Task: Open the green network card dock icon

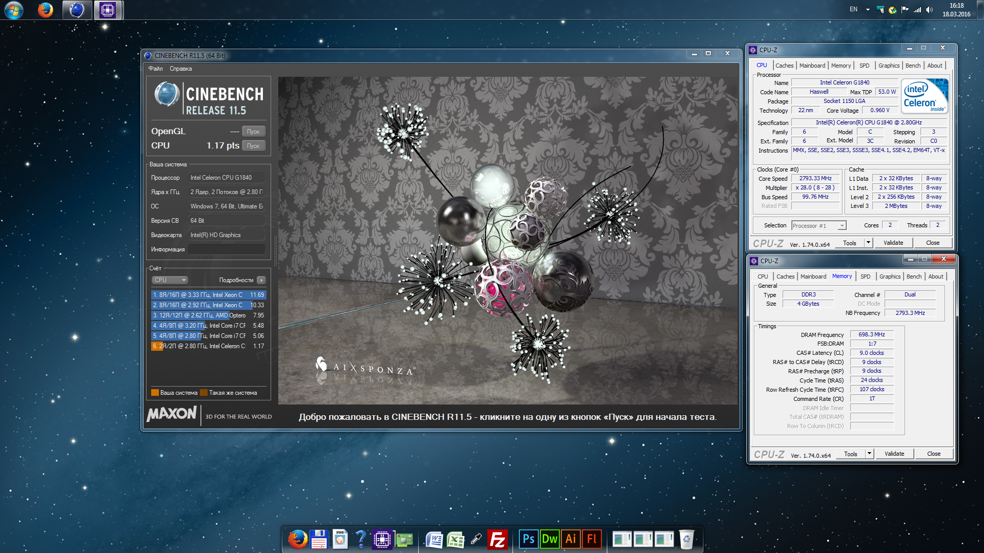Action: pyautogui.click(x=404, y=540)
